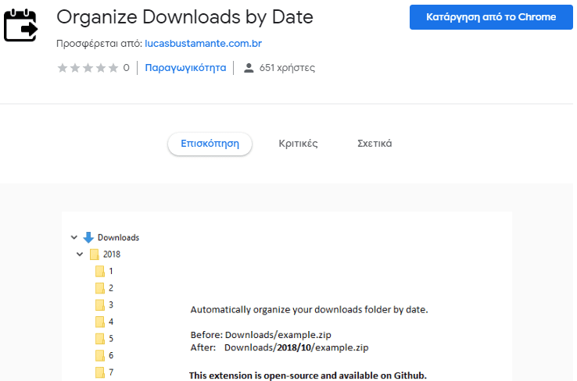Click the folder icon for month 2
577x381 pixels.
[100, 288]
